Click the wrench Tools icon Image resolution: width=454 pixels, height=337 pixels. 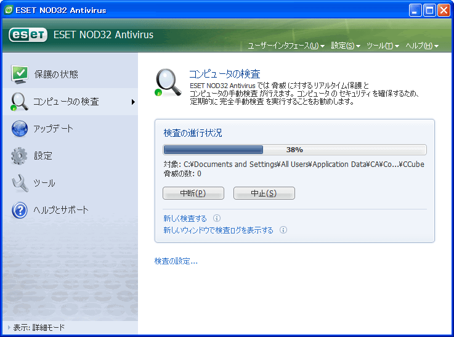(20, 183)
